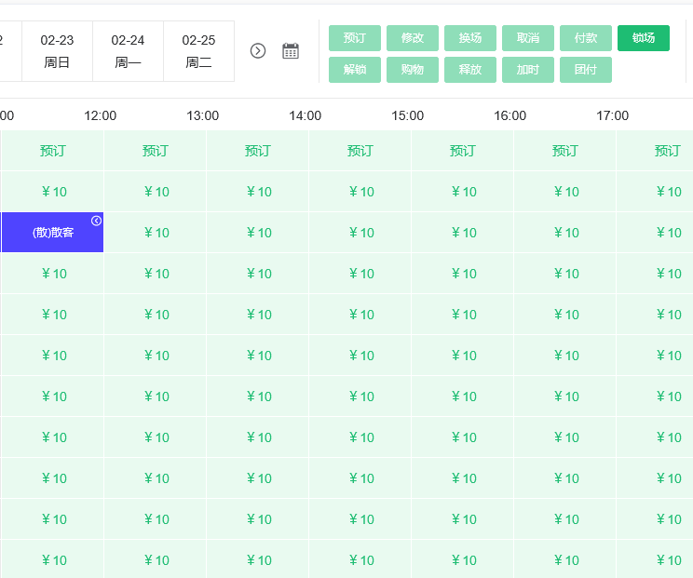
Task: Switch to the 02-24 周一 date tab
Action: click(128, 51)
